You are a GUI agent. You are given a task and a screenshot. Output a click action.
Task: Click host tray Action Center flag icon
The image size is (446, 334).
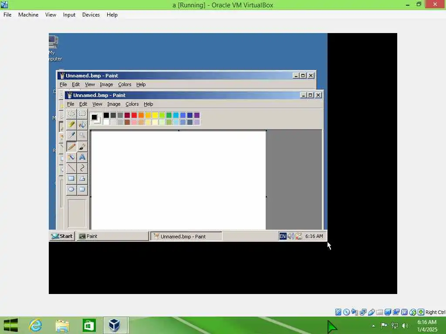click(x=384, y=326)
